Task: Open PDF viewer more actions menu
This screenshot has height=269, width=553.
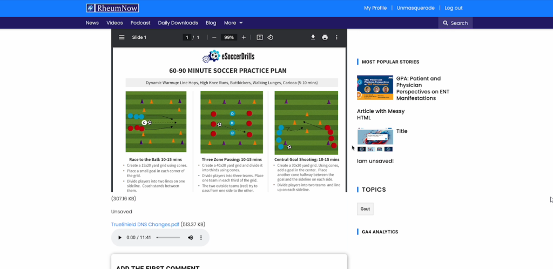Action: tap(336, 37)
